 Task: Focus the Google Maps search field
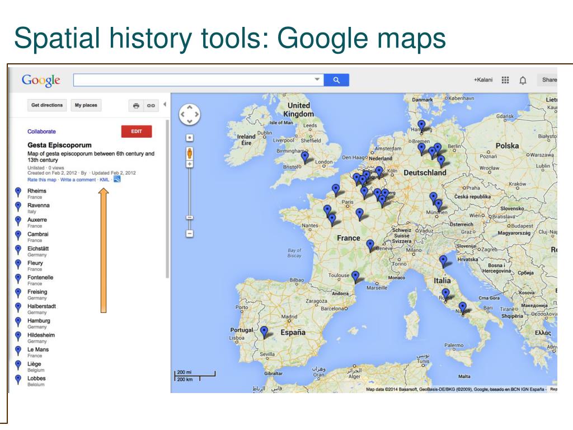[199, 80]
